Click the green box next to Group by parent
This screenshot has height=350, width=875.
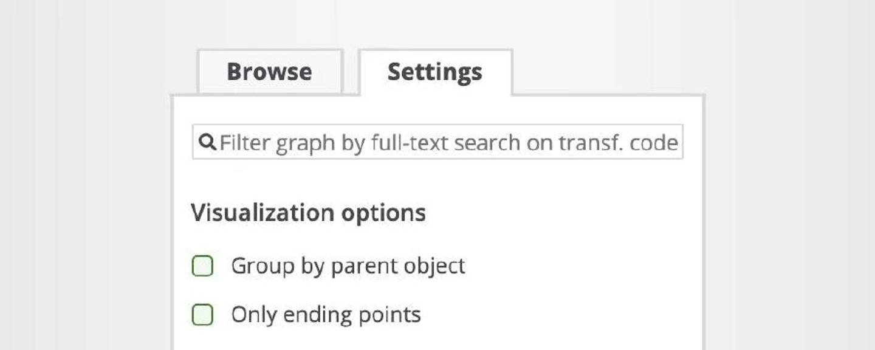pyautogui.click(x=202, y=266)
